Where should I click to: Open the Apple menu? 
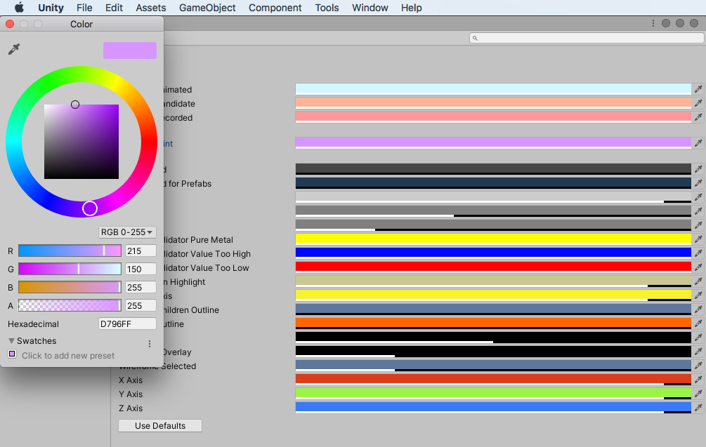point(19,8)
